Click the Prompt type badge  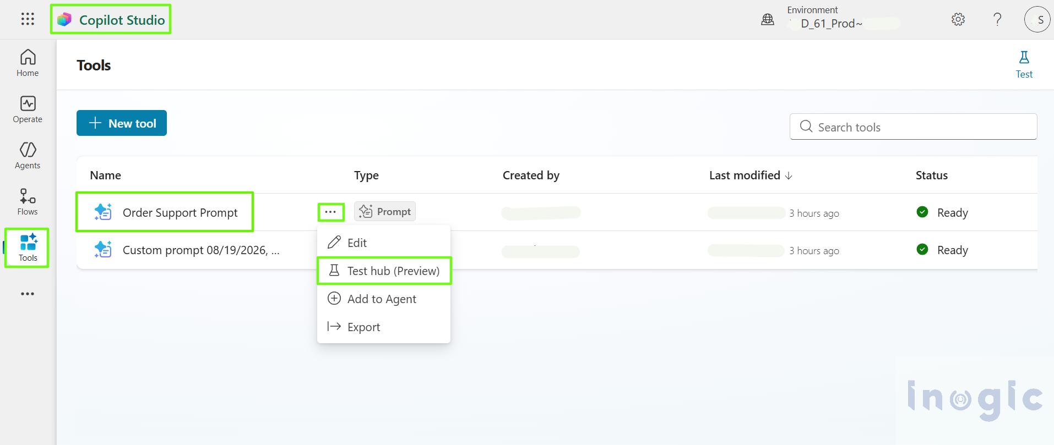(385, 212)
